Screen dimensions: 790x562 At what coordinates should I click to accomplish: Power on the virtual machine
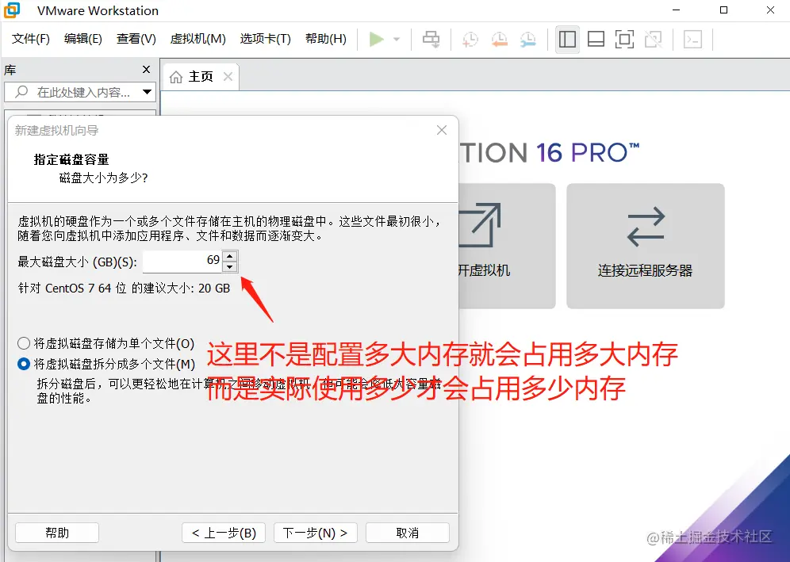377,38
